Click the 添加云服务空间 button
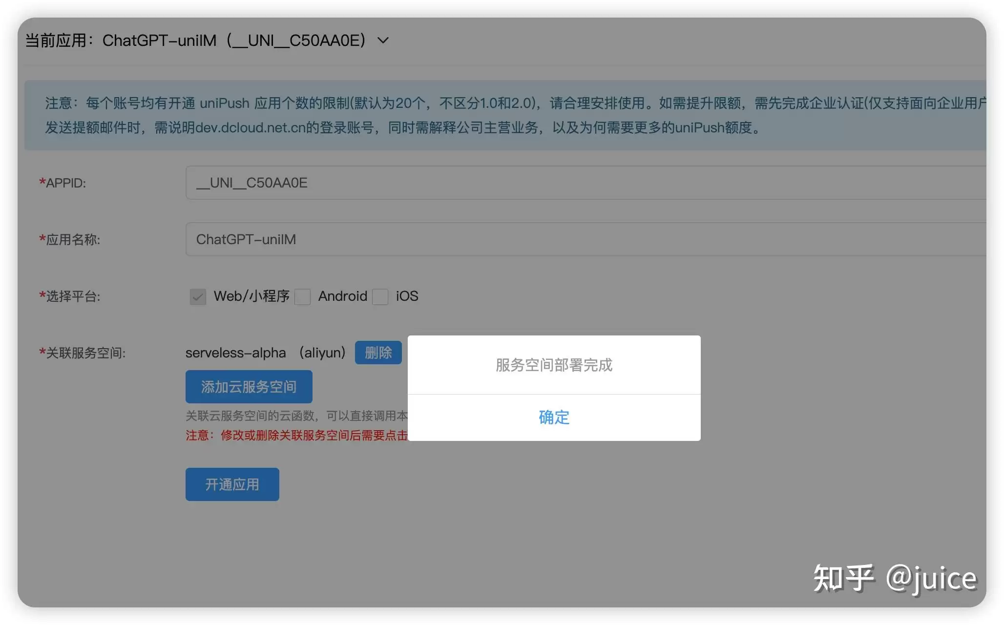 249,387
